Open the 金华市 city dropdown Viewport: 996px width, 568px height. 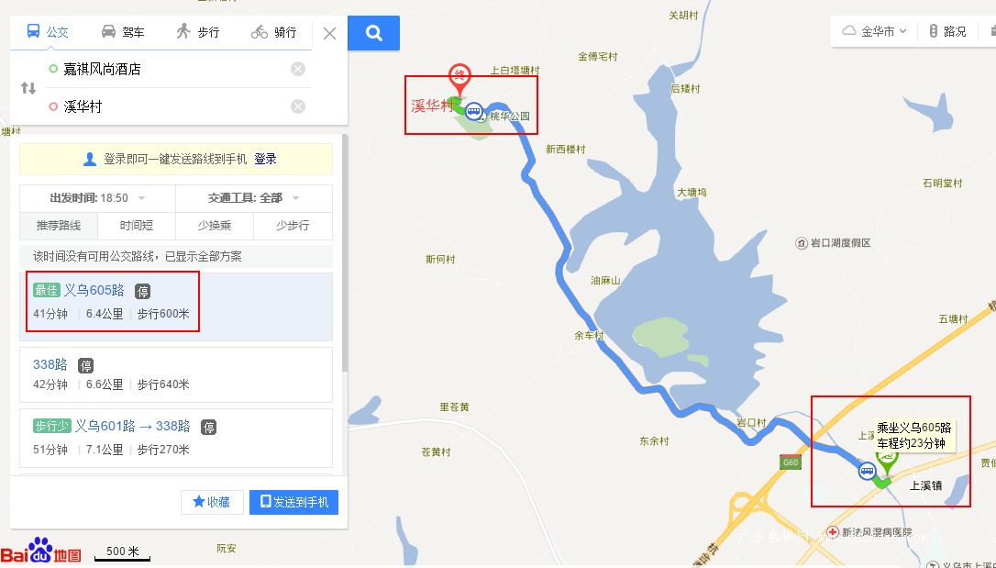click(x=875, y=31)
